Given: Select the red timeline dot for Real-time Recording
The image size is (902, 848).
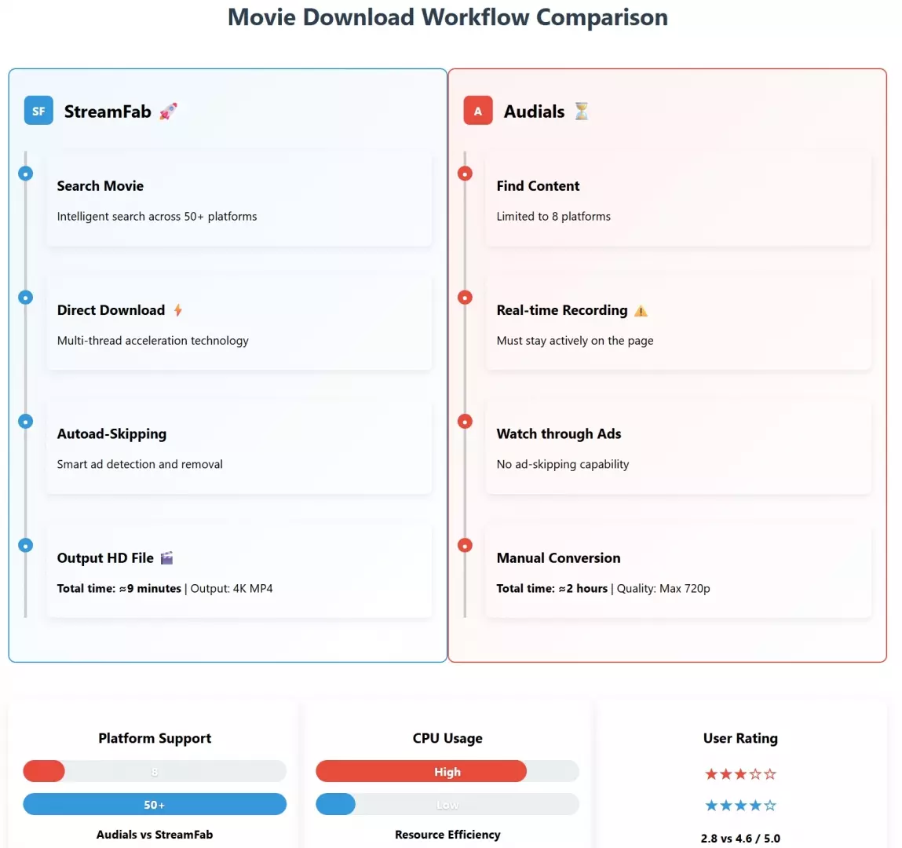Looking at the screenshot, I should click(465, 298).
